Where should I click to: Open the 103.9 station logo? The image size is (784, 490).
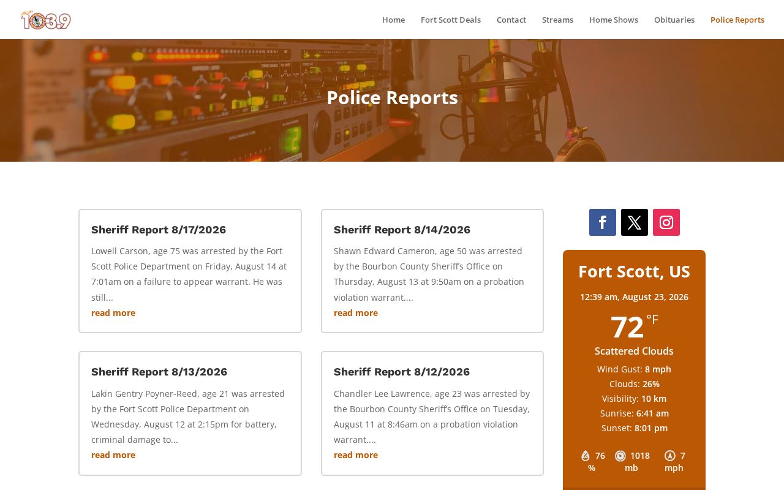click(46, 20)
